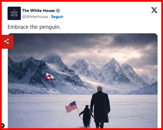Click the Greenland flag in the image
Image resolution: width=163 pixels, height=130 pixels.
click(x=50, y=77)
